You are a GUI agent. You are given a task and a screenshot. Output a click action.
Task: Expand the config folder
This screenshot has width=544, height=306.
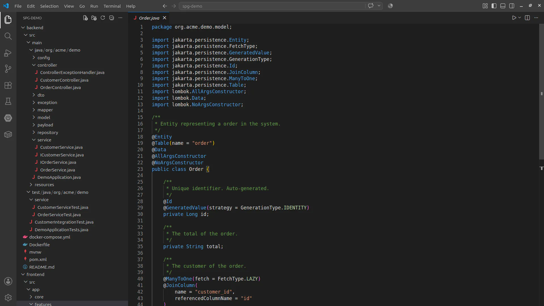(72, 58)
